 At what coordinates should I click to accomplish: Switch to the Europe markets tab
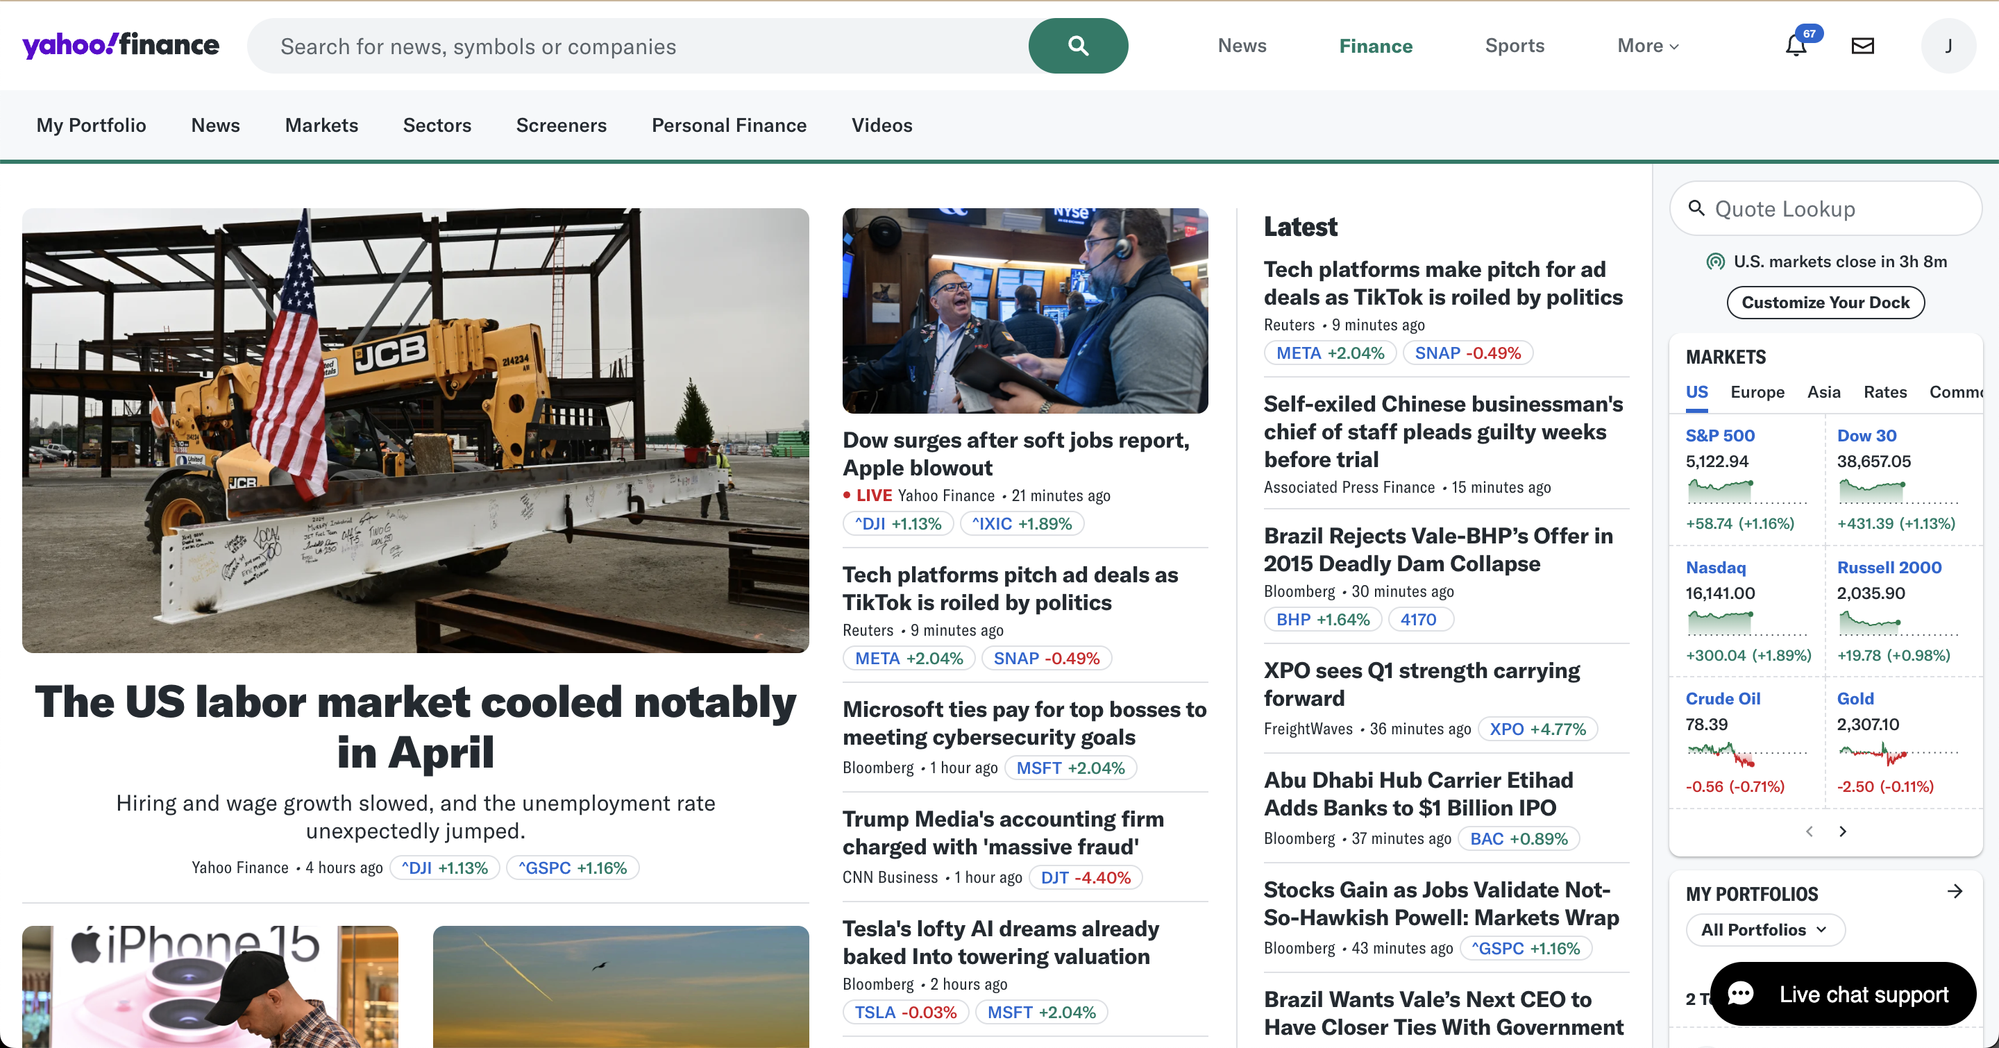pos(1757,391)
